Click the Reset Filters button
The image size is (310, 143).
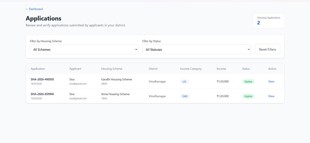pyautogui.click(x=267, y=49)
